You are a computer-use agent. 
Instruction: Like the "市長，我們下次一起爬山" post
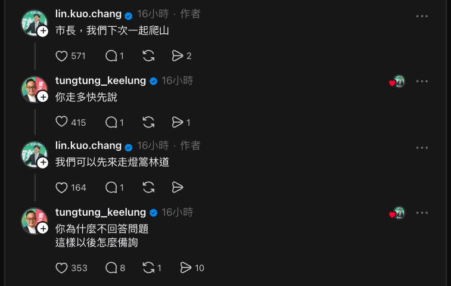[61, 56]
